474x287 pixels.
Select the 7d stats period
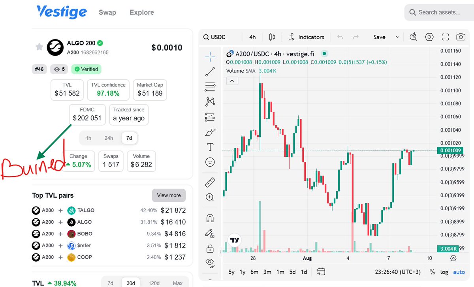point(129,138)
